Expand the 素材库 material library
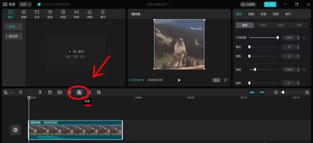This screenshot has height=143, width=313. click(14, 36)
